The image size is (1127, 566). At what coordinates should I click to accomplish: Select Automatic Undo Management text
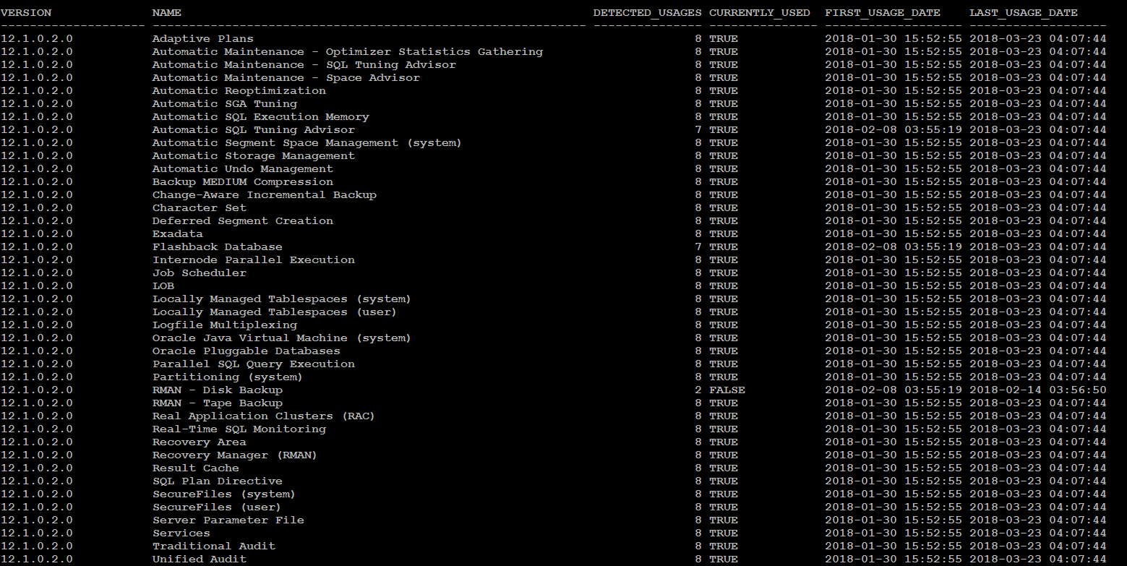point(243,168)
